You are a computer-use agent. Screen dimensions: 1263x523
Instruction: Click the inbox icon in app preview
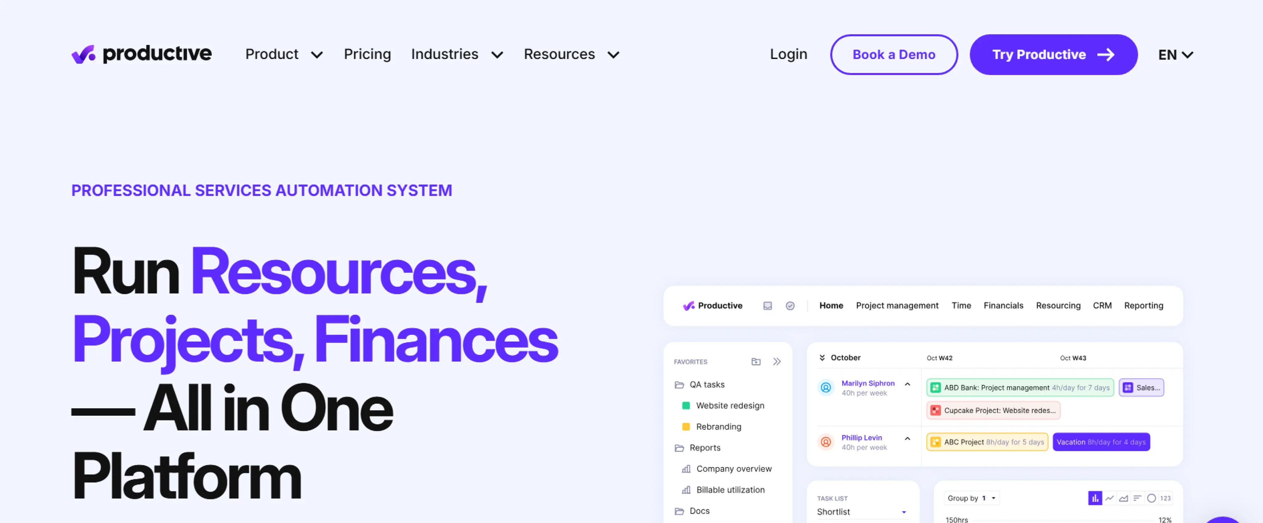767,306
